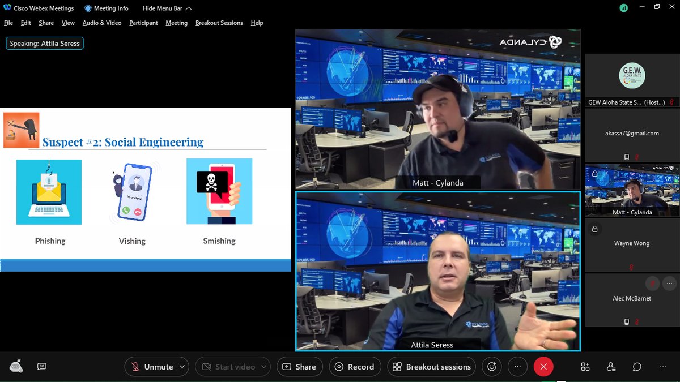Open the Webex Assistant robot icon
This screenshot has height=382, width=680.
pos(16,367)
